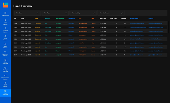The height and width of the screenshot is (103, 170).
Task: Open the Dialogue Overview page
Action: coord(5,69)
